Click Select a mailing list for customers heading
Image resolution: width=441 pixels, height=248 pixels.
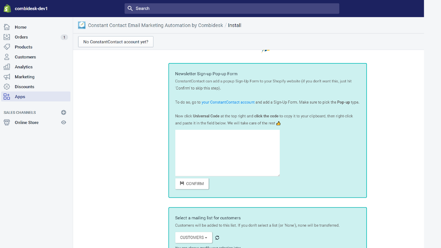click(x=208, y=218)
